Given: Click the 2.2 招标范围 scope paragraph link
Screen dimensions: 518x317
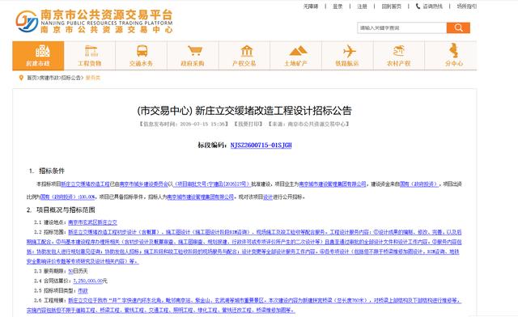Looking at the screenshot, I should pyautogui.click(x=244, y=247).
